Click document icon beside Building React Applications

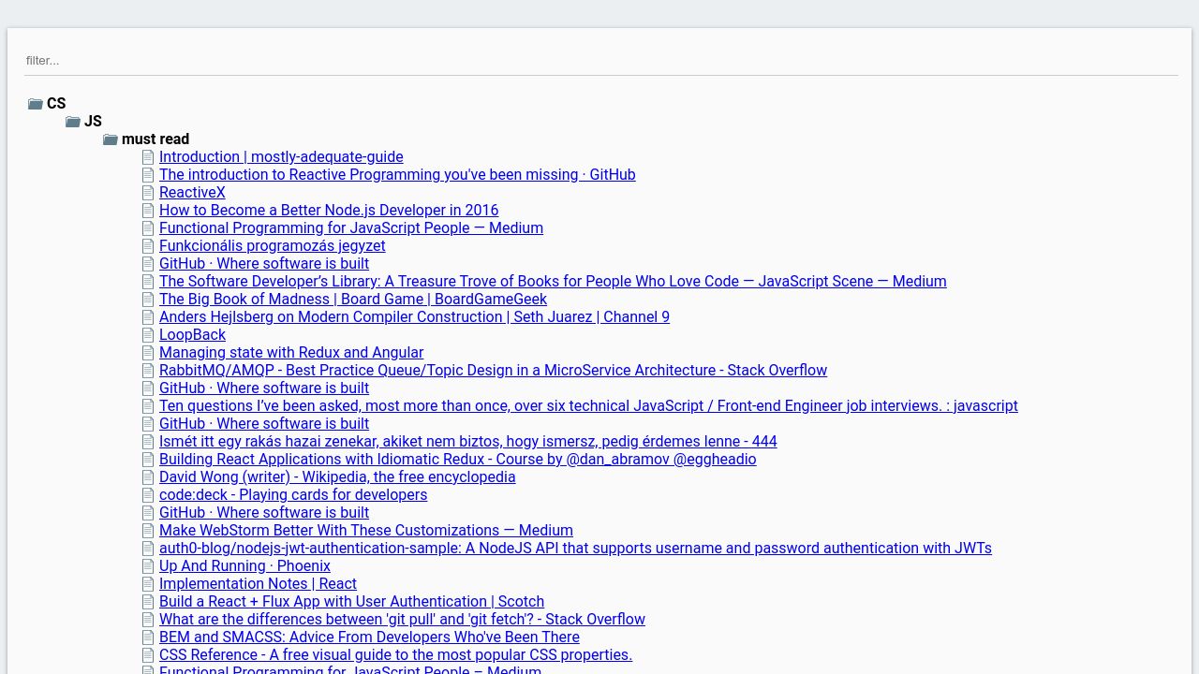click(148, 460)
